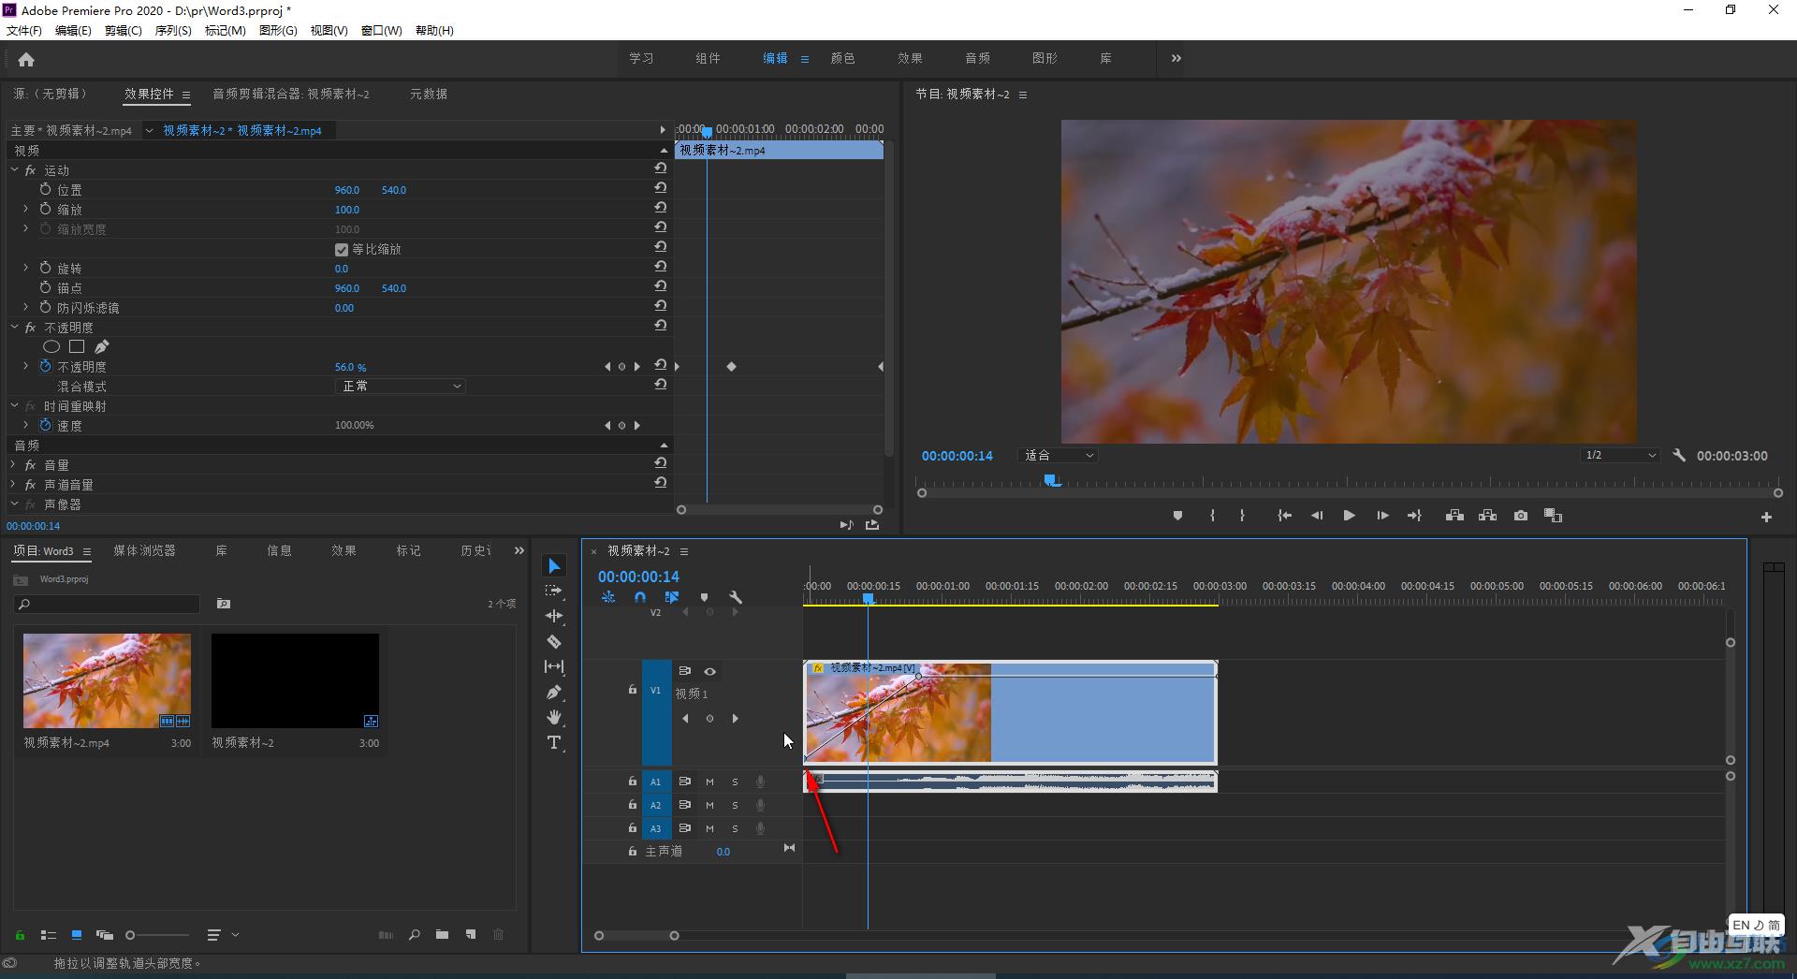The height and width of the screenshot is (979, 1797).
Task: Toggle the 运动 fx effect
Action: pos(30,170)
